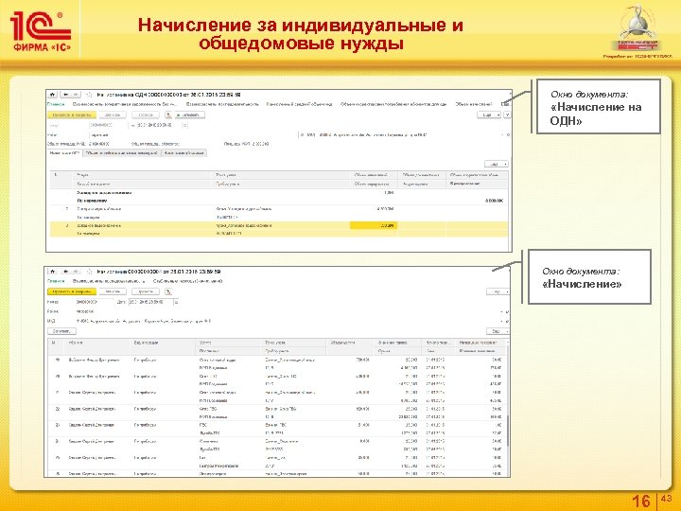The height and width of the screenshot is (511, 681).
Task: Open the Еще dropdown in the lower window header toolbar
Action: tap(498, 291)
